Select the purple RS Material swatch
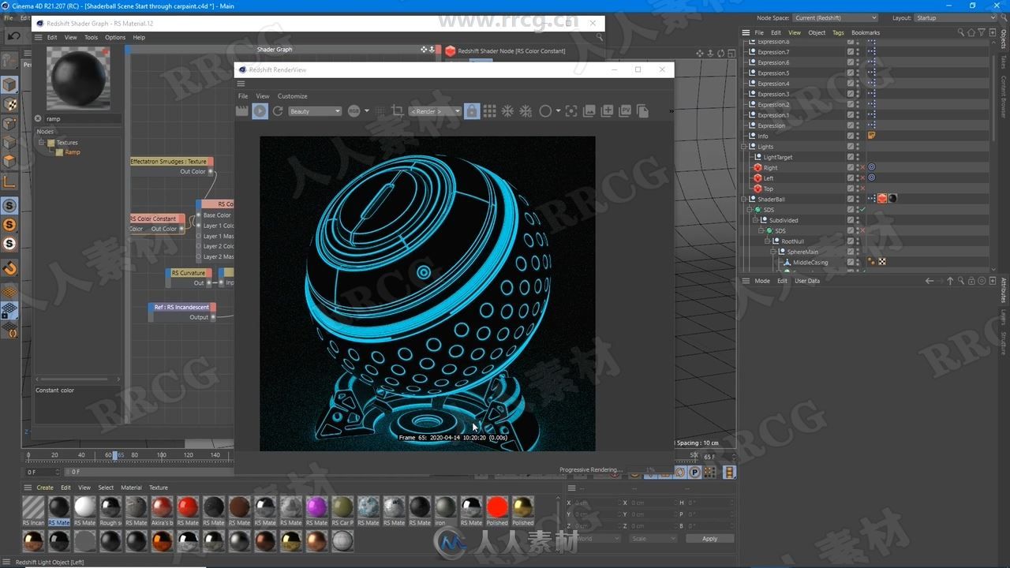The width and height of the screenshot is (1010, 568). (316, 506)
